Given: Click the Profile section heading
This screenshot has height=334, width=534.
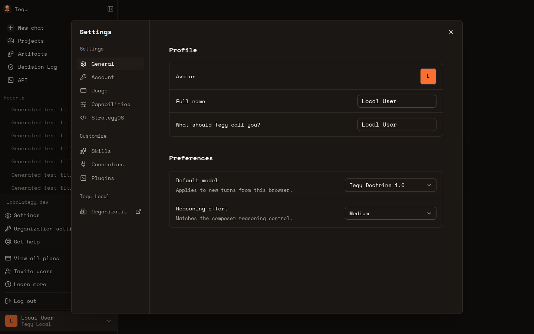Looking at the screenshot, I should click(x=183, y=50).
